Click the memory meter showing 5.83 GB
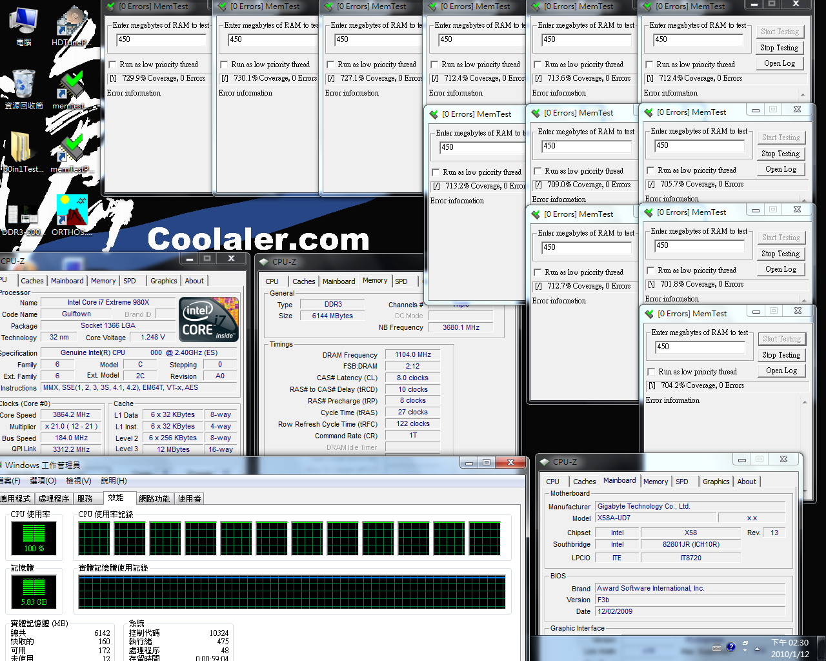 point(34,592)
